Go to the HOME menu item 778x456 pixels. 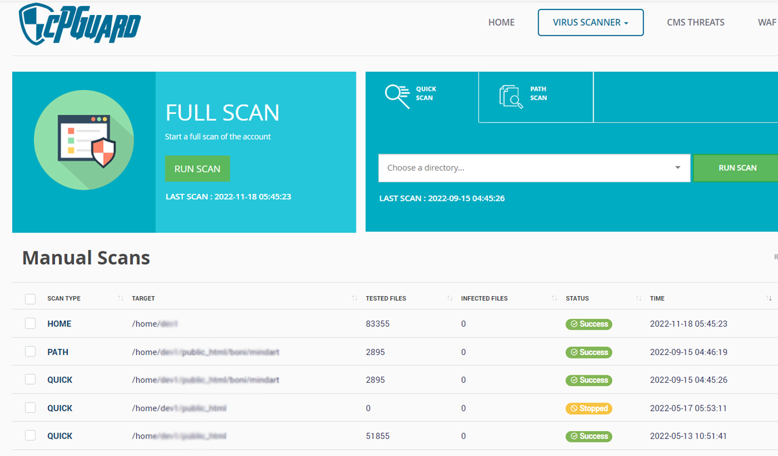click(x=501, y=22)
